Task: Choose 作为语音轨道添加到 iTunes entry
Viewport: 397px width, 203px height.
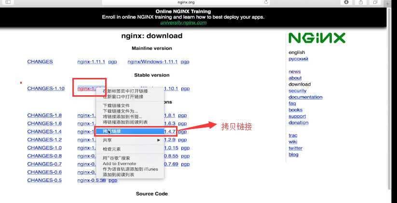Action: [130, 169]
